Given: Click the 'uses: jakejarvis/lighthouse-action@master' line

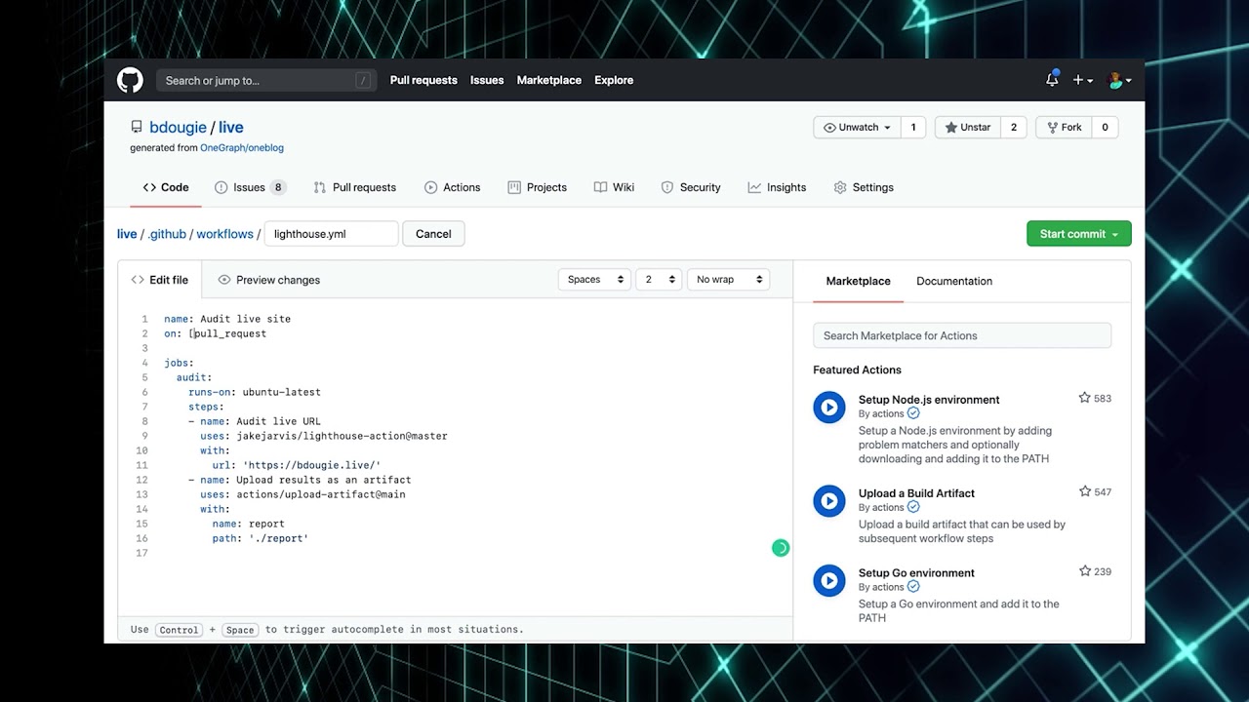Looking at the screenshot, I should 324,436.
